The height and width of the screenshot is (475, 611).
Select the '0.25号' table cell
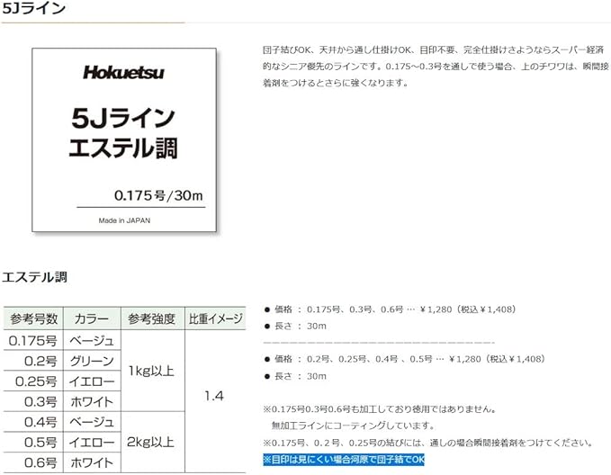[x=33, y=381]
